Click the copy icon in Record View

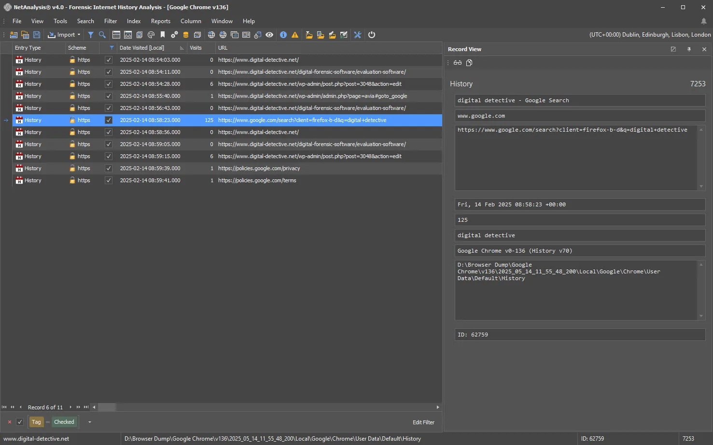pos(469,63)
